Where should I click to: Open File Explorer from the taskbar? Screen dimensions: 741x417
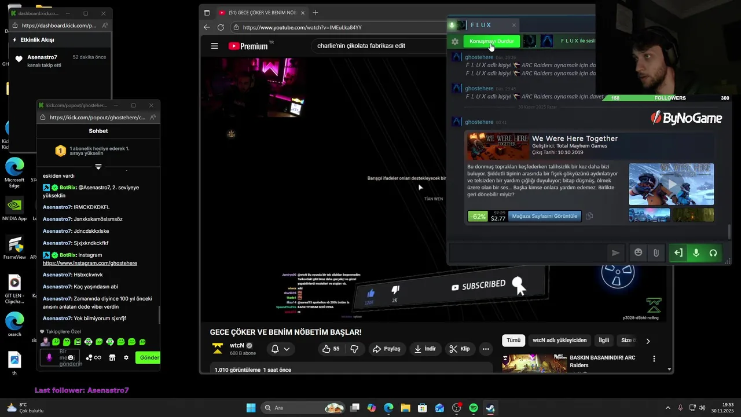coord(405,408)
